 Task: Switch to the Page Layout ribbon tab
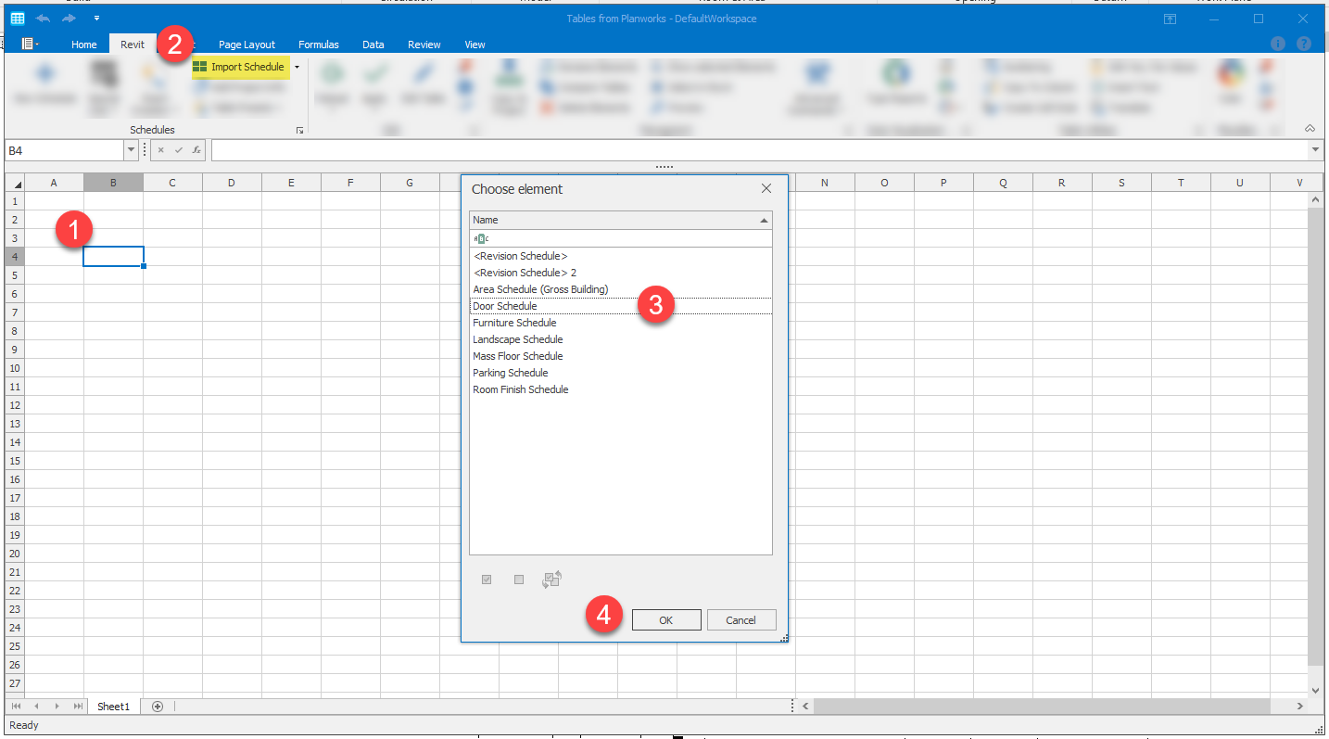coord(247,44)
